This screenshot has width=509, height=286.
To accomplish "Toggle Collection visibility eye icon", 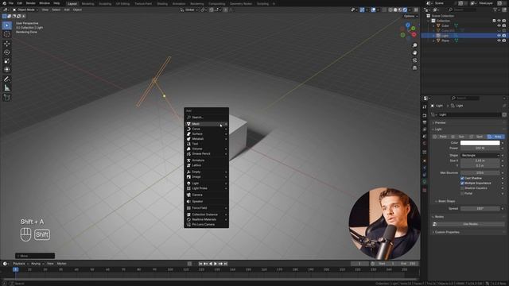I will point(499,21).
